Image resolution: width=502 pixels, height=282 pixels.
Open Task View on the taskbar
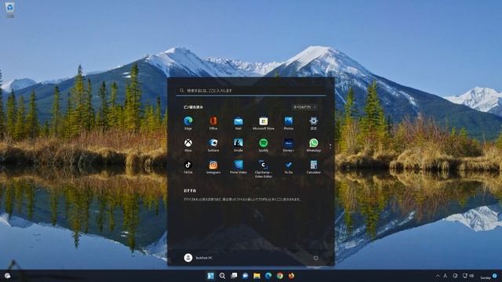pyautogui.click(x=234, y=276)
